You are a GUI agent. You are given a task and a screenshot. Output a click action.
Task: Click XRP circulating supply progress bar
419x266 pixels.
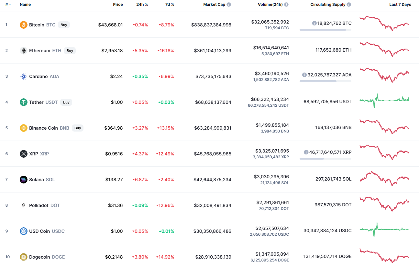coord(325,159)
